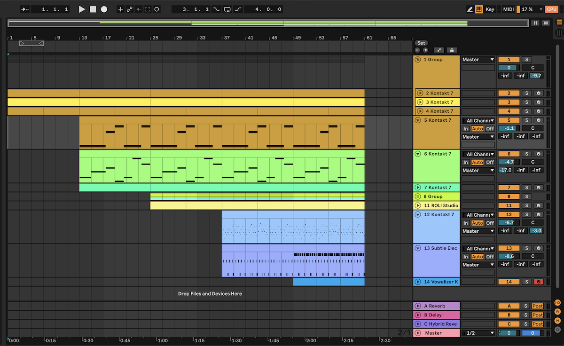Toggle Follow playback icon in the transport bar

tap(25, 9)
